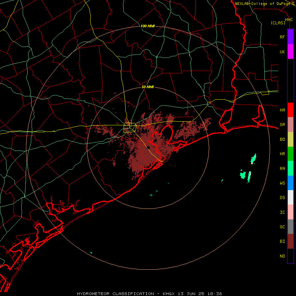Click the 'ND' legend label
Viewport: 296px width, 296px height.
282,256
